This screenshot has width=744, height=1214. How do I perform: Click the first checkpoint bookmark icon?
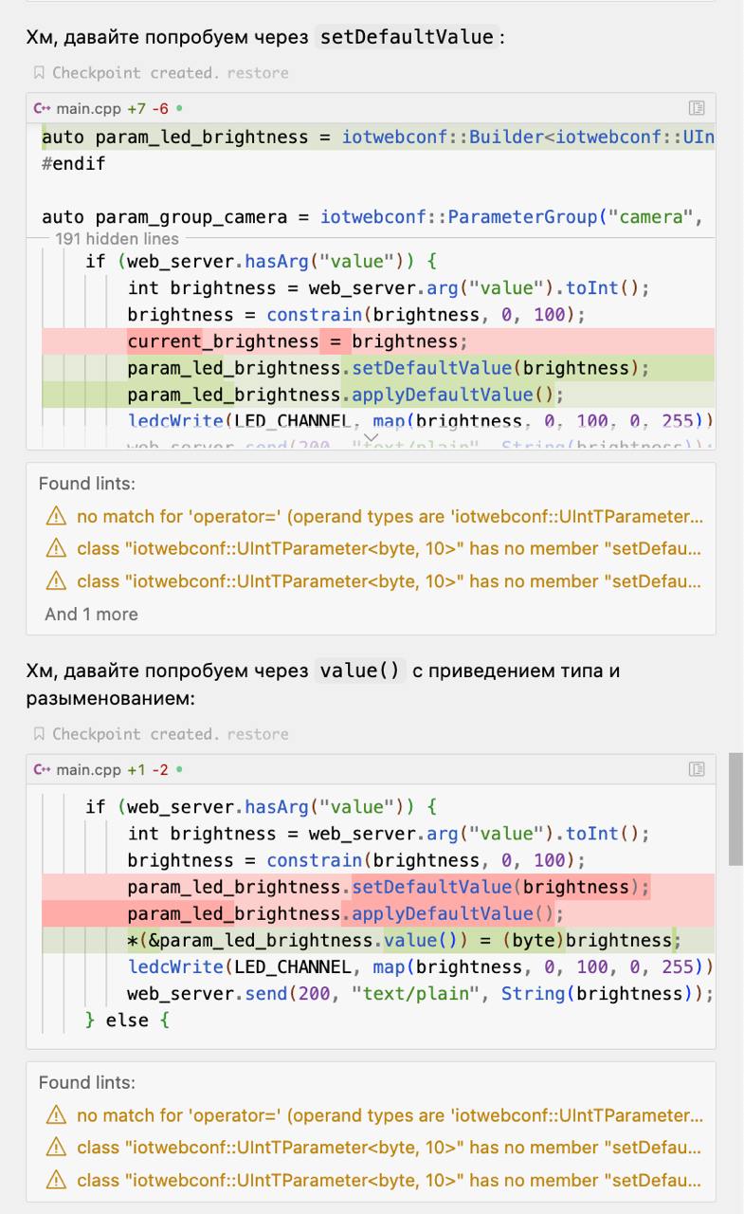click(x=39, y=73)
